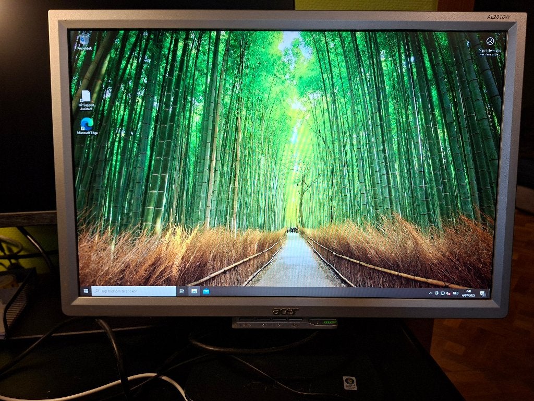
Task: Open the Windows Start menu
Action: [86, 291]
